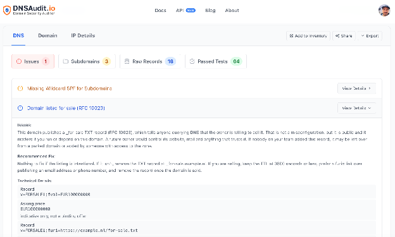
Task: Open the user profile avatar
Action: pos(384,10)
